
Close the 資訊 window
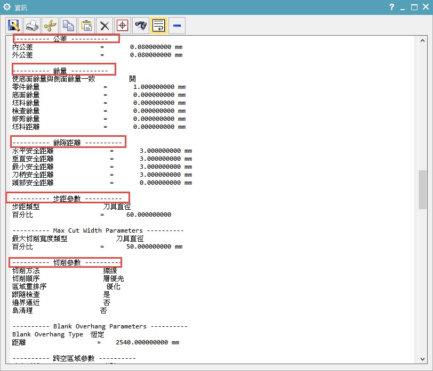(426, 7)
